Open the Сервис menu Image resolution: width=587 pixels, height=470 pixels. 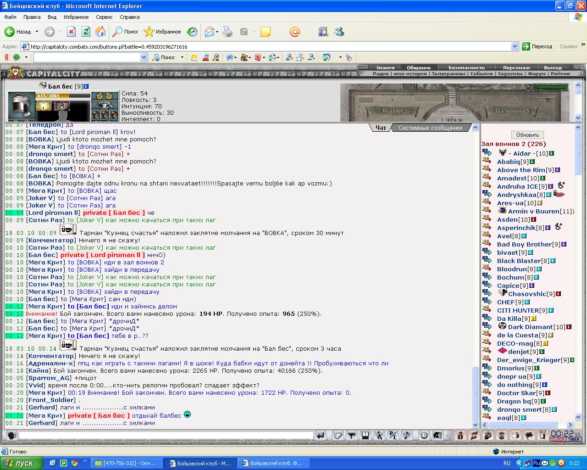(104, 17)
